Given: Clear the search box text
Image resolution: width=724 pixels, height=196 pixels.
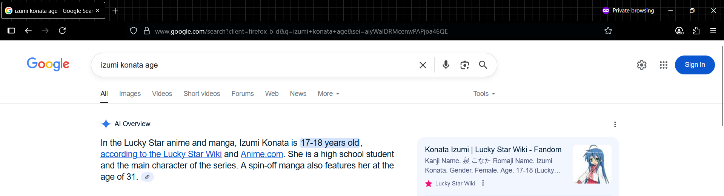Looking at the screenshot, I should point(423,65).
